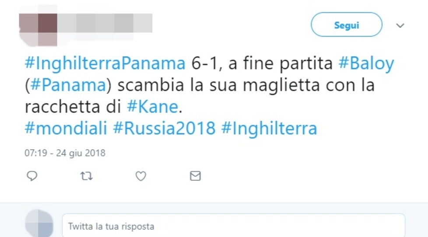Open the #Russia2018 hashtag link
428x237 pixels.
(x=164, y=128)
